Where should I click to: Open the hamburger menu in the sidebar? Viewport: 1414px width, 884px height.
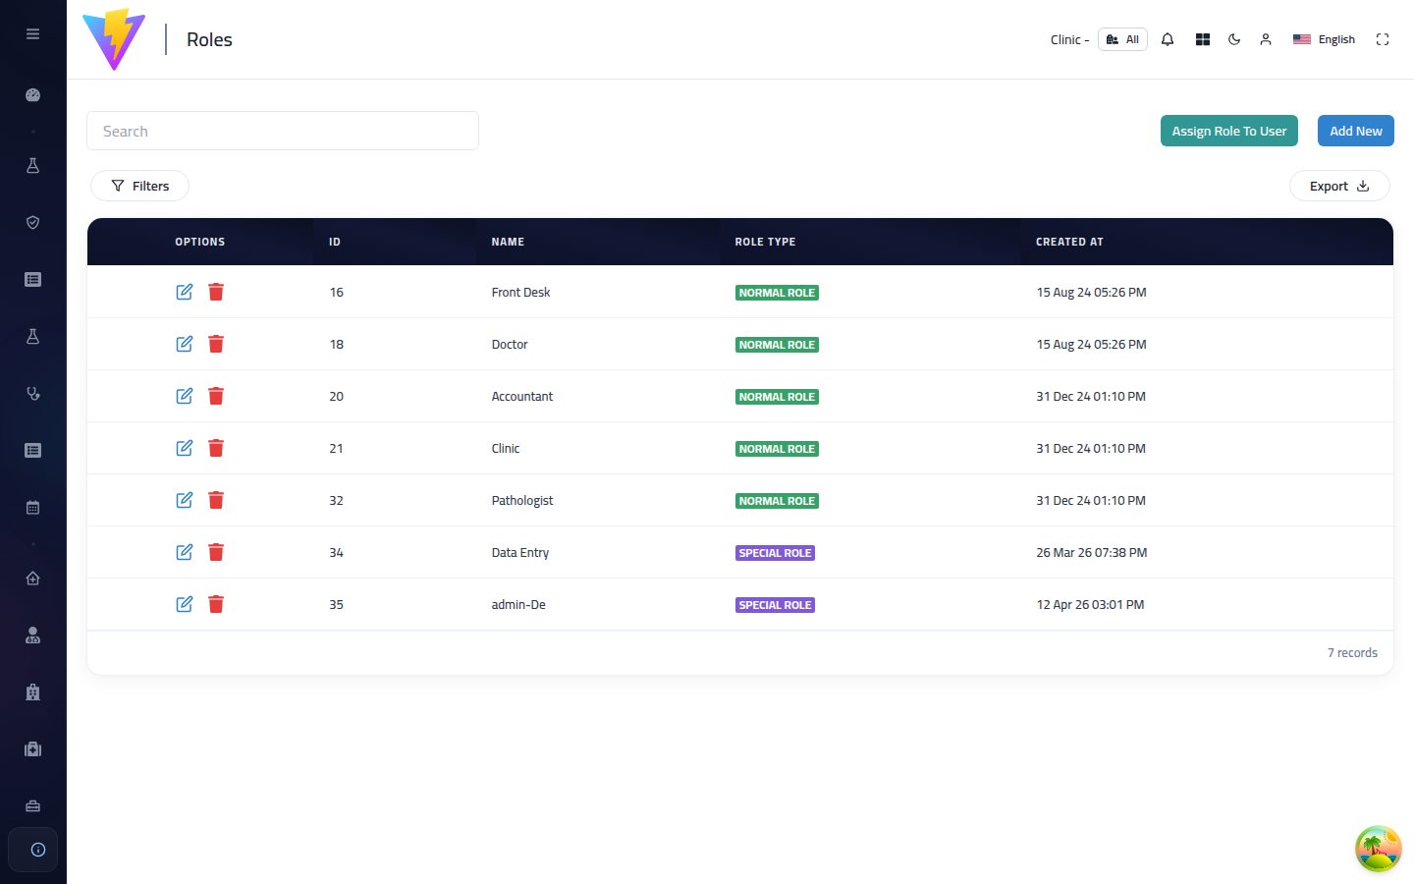pyautogui.click(x=32, y=33)
